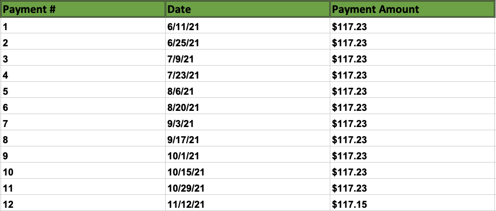The width and height of the screenshot is (496, 211).
Task: Click the cell with date 6/11/21
Action: click(x=248, y=25)
